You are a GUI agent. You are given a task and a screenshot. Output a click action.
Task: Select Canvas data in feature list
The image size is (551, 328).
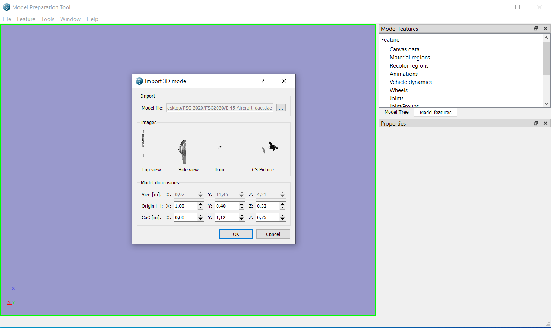tap(404, 49)
